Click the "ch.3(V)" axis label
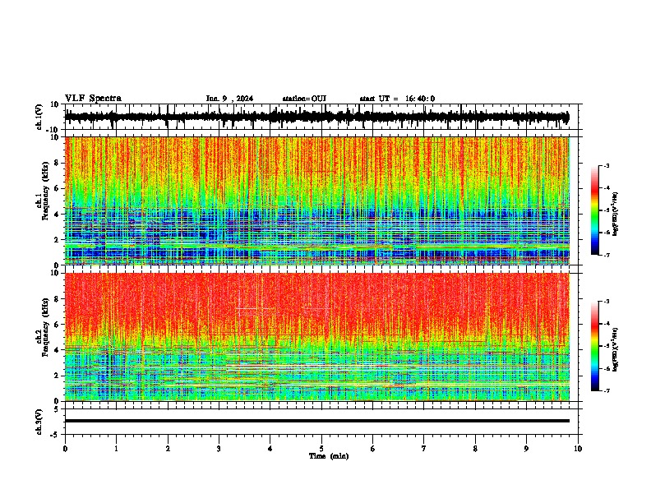Image resolution: width=651 pixels, height=503 pixels. 39,422
